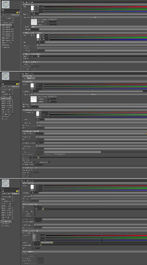Click the first red channel slider in the top panel
The height and width of the screenshot is (265, 147).
pos(95,7)
